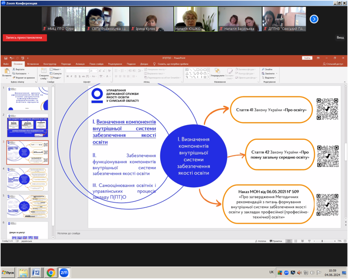
Task: Open the Анімація ribbon tab
Action: tap(80, 64)
